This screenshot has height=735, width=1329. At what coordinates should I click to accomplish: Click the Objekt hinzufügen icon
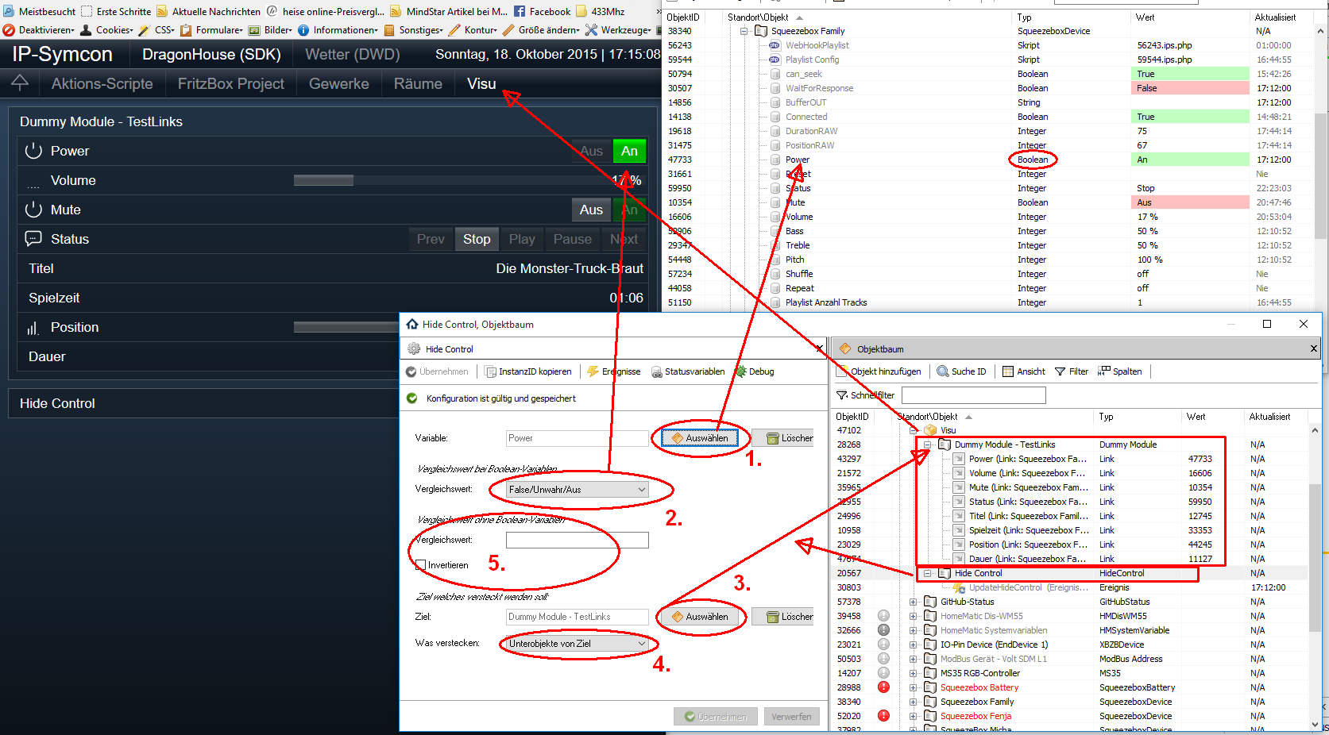[x=842, y=371]
